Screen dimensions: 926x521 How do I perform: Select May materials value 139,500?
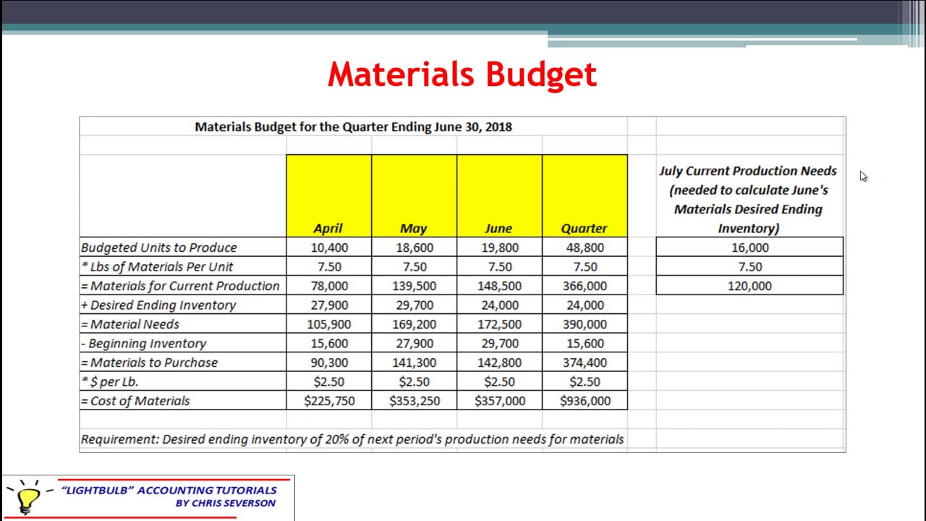coord(415,286)
